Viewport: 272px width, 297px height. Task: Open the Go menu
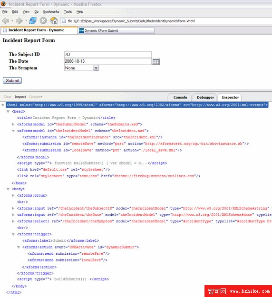(37, 12)
